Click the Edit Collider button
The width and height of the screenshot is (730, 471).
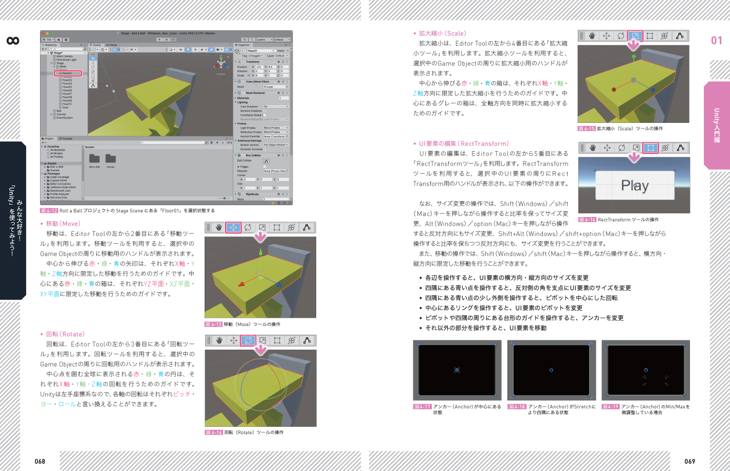tap(266, 161)
